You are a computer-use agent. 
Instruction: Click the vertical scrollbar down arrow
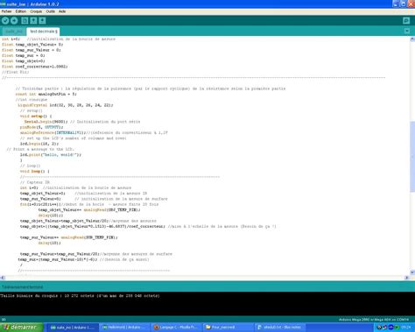(412, 272)
